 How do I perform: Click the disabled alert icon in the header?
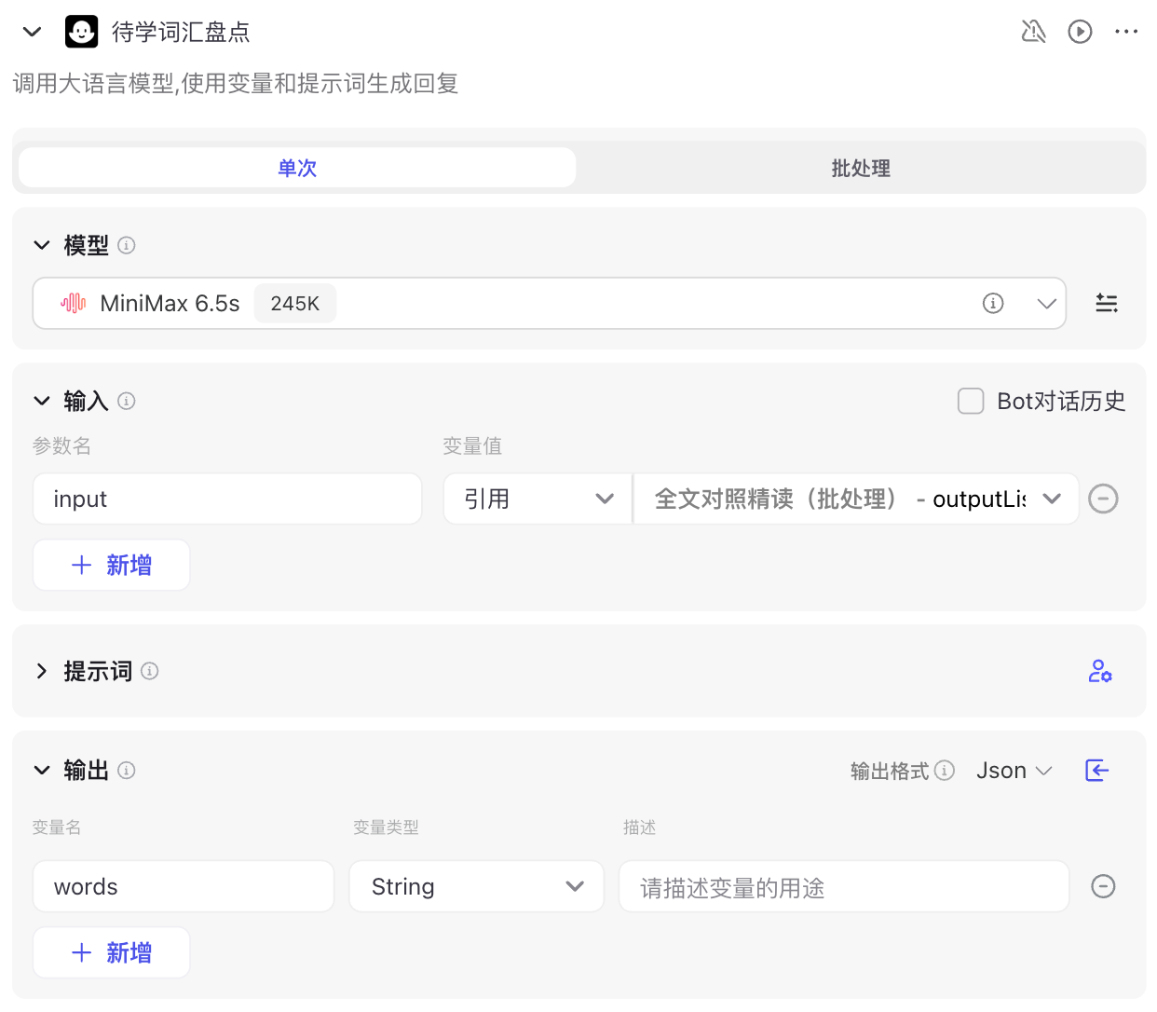(1033, 32)
